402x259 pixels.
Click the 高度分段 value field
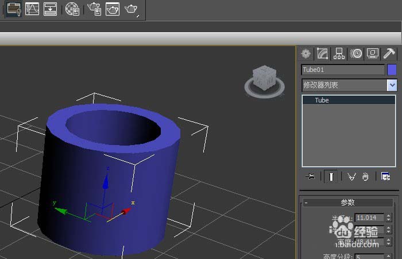pos(369,257)
